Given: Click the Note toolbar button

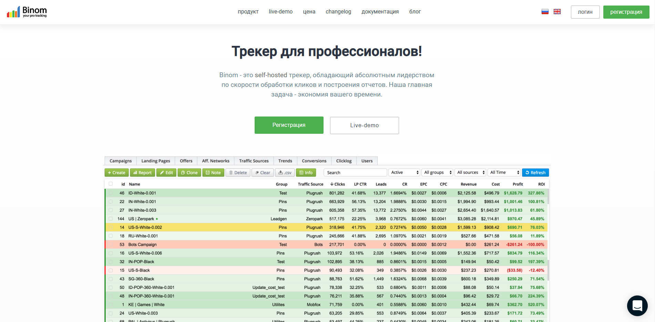Looking at the screenshot, I should [x=213, y=173].
